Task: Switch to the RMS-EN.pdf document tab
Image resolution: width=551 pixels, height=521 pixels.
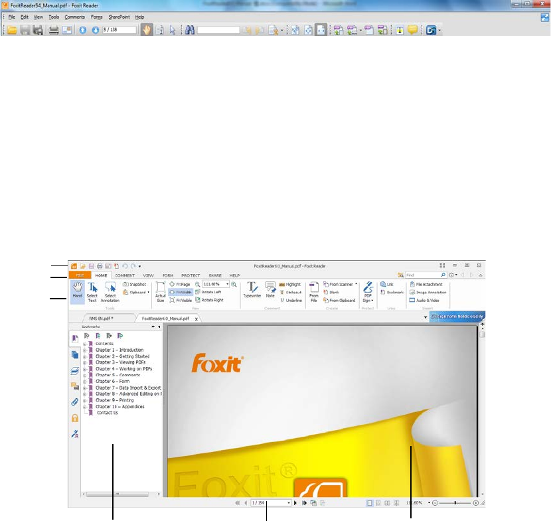Action: pos(101,319)
